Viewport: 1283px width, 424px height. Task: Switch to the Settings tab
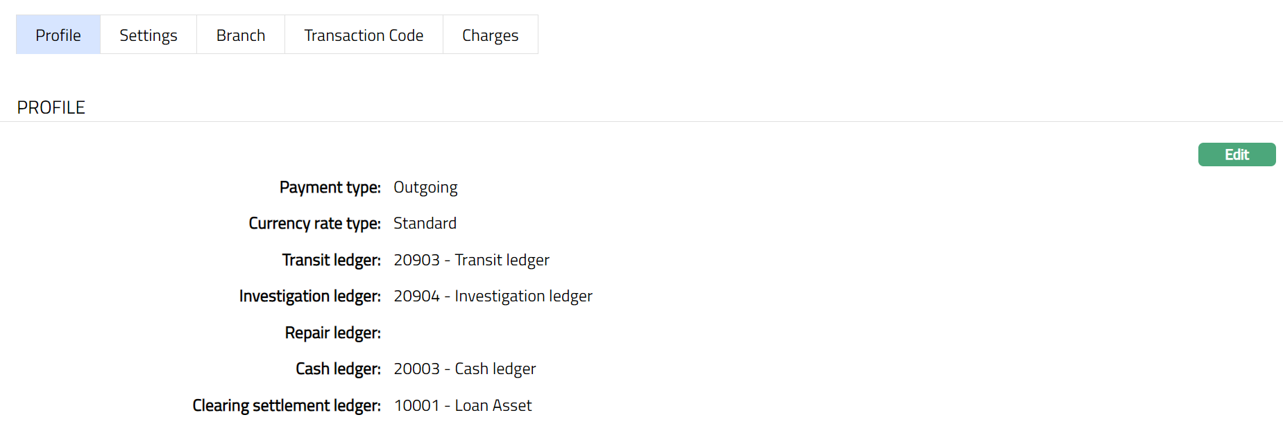tap(148, 35)
